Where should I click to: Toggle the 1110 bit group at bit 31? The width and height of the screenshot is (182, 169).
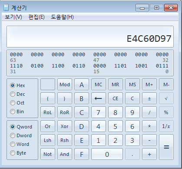point(16,66)
